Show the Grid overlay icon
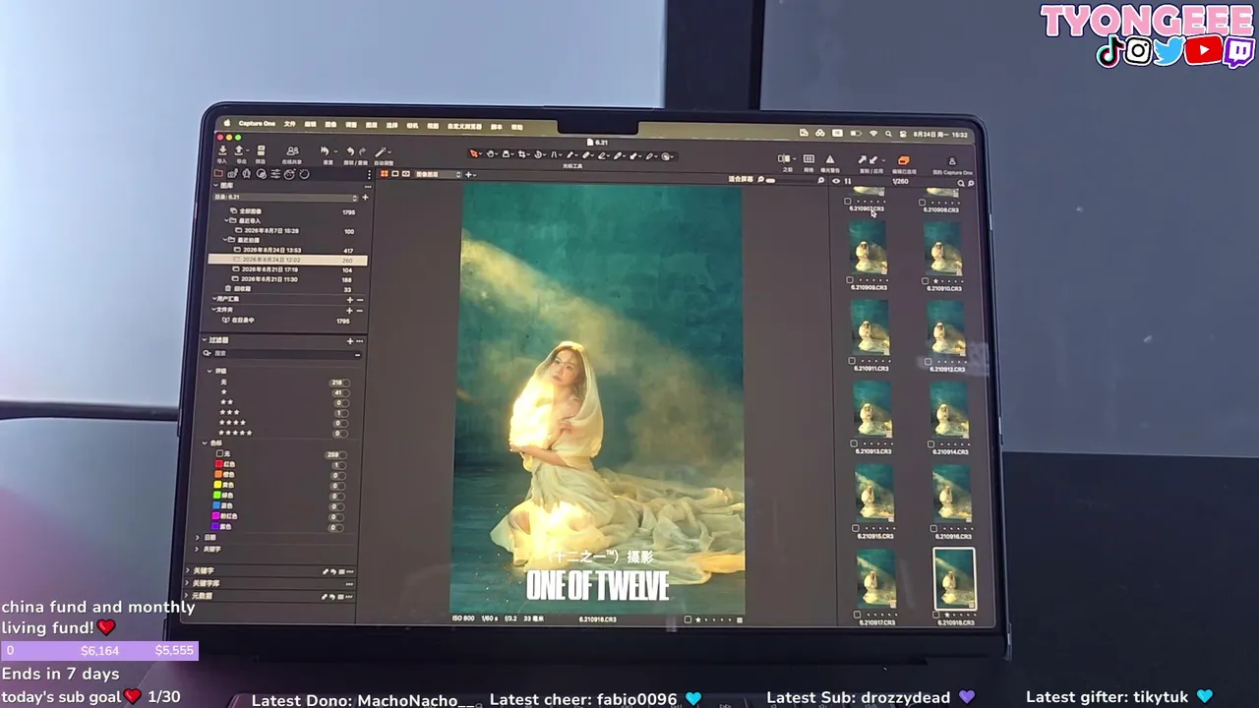Image resolution: width=1259 pixels, height=708 pixels. (x=809, y=158)
